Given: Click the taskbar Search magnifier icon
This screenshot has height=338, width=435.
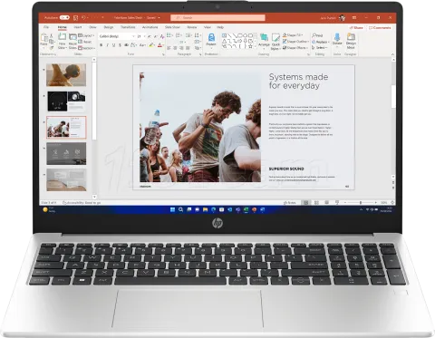Looking at the screenshot, I should (x=180, y=209).
